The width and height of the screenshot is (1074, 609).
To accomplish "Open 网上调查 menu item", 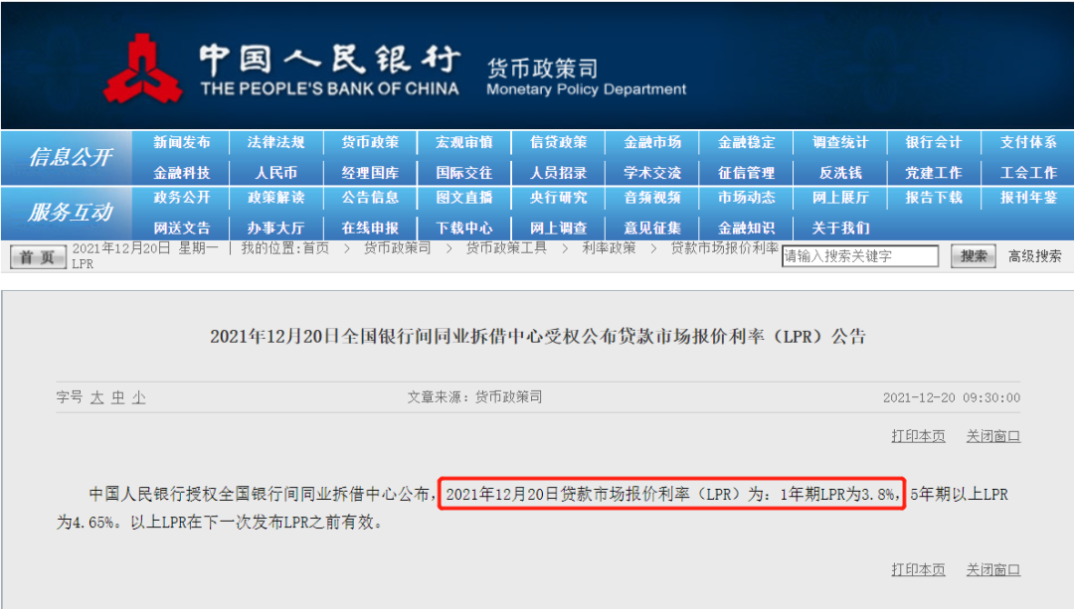I will click(558, 228).
